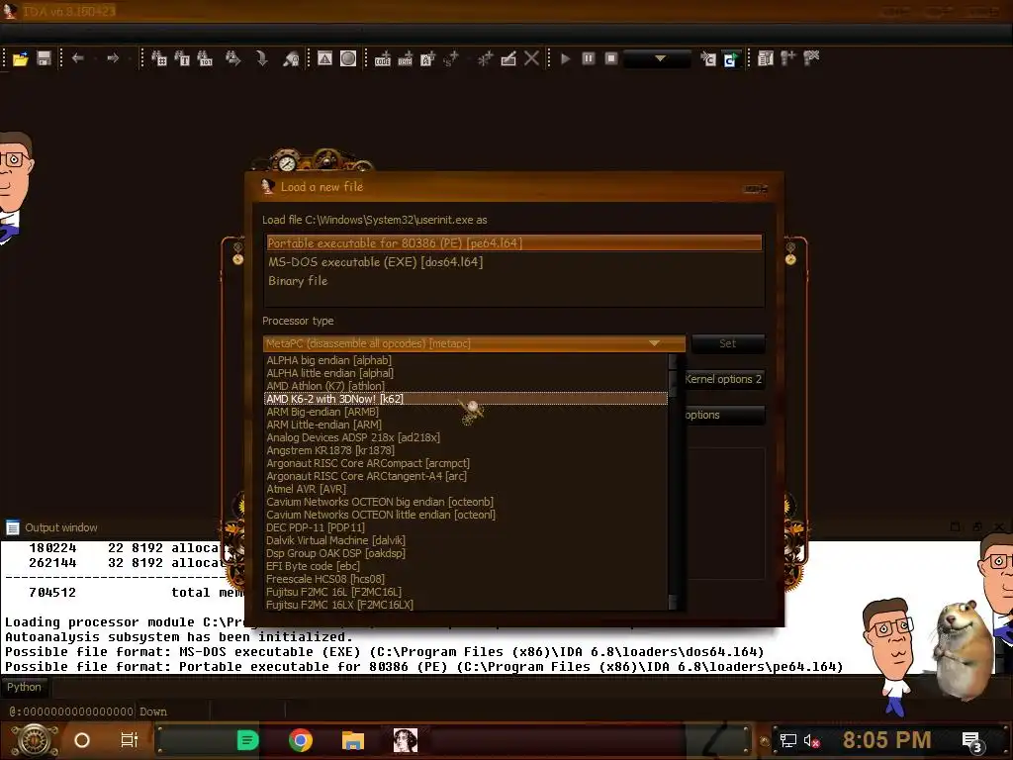Open the debugger selection dropdown in toolbar
The width and height of the screenshot is (1013, 760).
pos(658,58)
